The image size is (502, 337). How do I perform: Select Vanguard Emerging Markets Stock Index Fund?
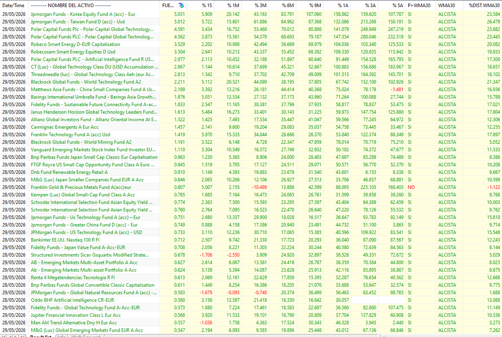251,149
